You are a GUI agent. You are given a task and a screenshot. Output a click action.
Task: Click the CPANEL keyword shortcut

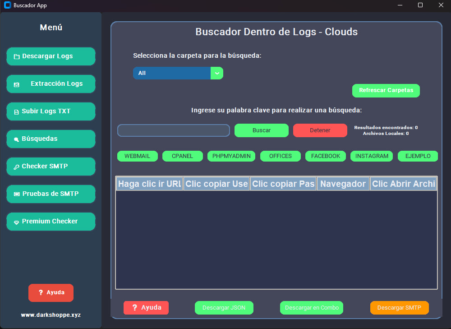(182, 156)
